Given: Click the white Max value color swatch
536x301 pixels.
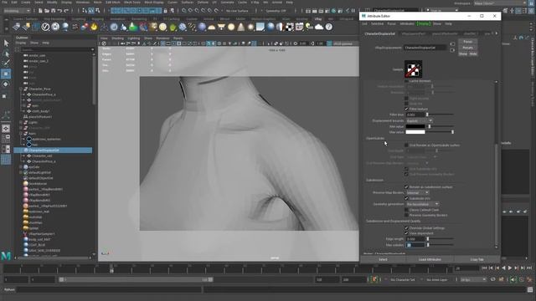Looking at the screenshot, I should (415, 132).
